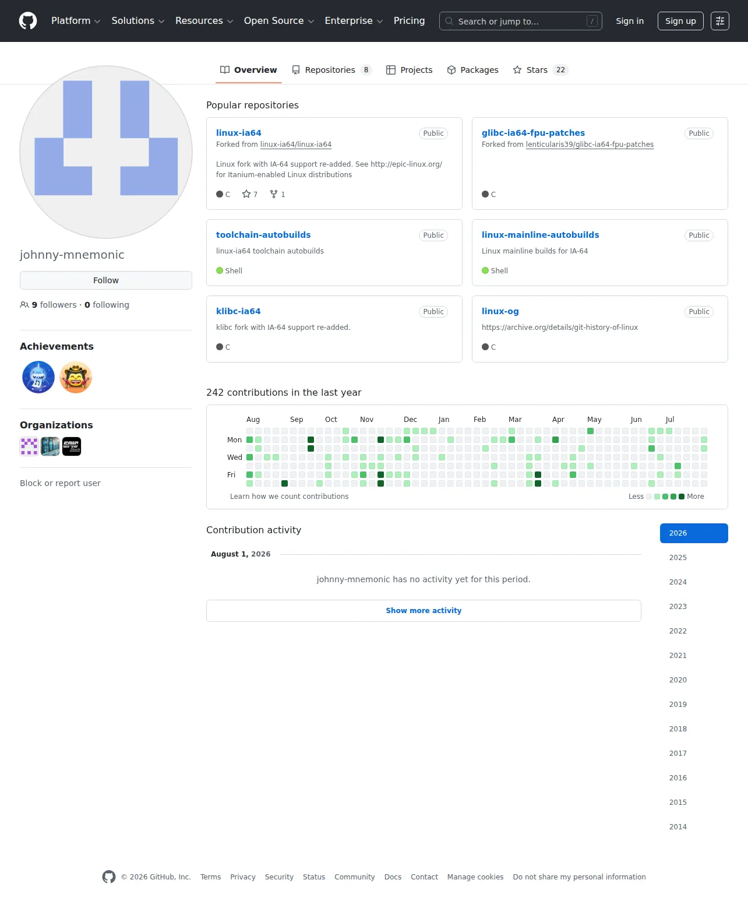
Task: Select the 2016 contribution year
Action: click(x=694, y=778)
